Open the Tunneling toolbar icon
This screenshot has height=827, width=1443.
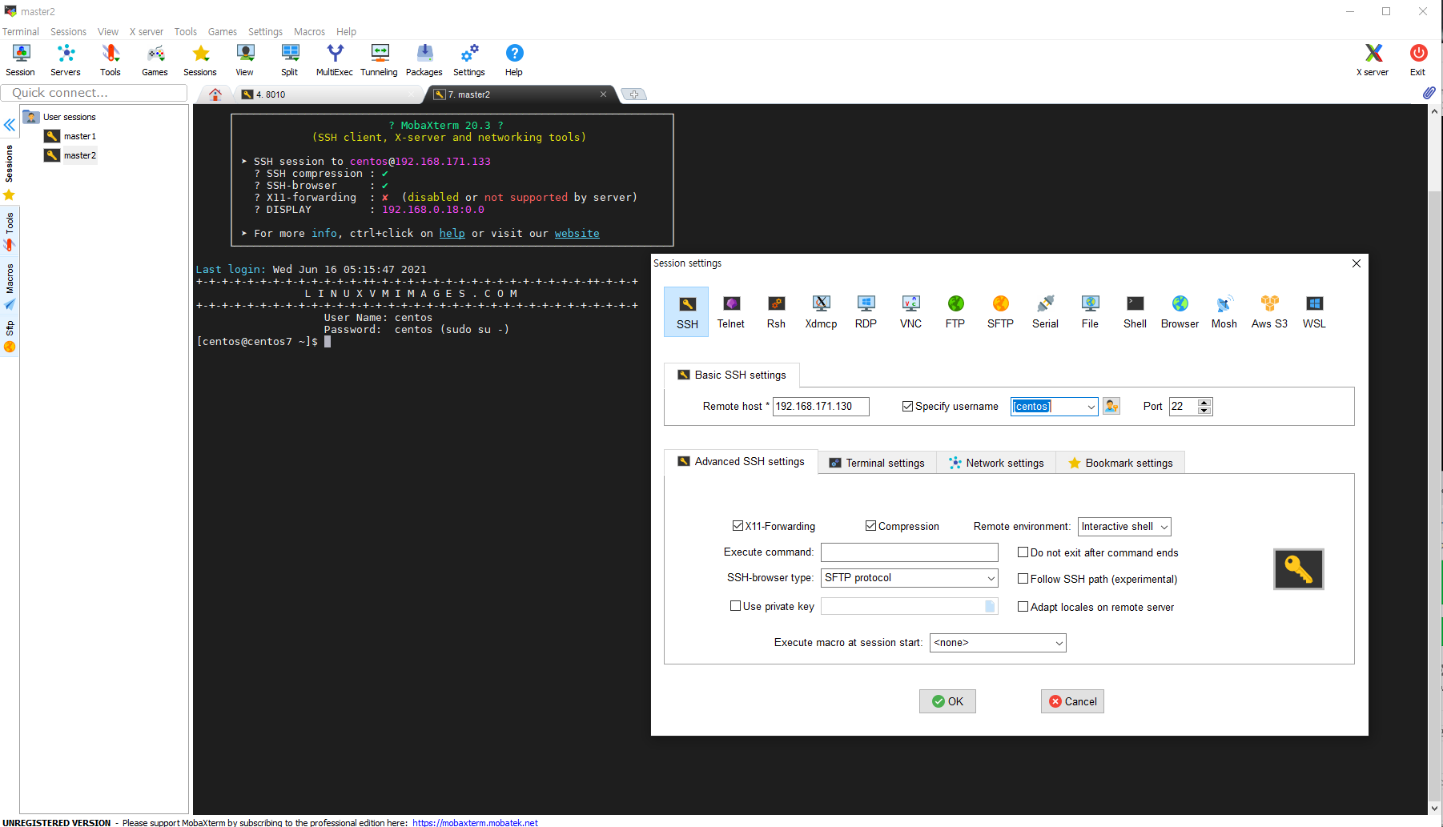click(380, 60)
